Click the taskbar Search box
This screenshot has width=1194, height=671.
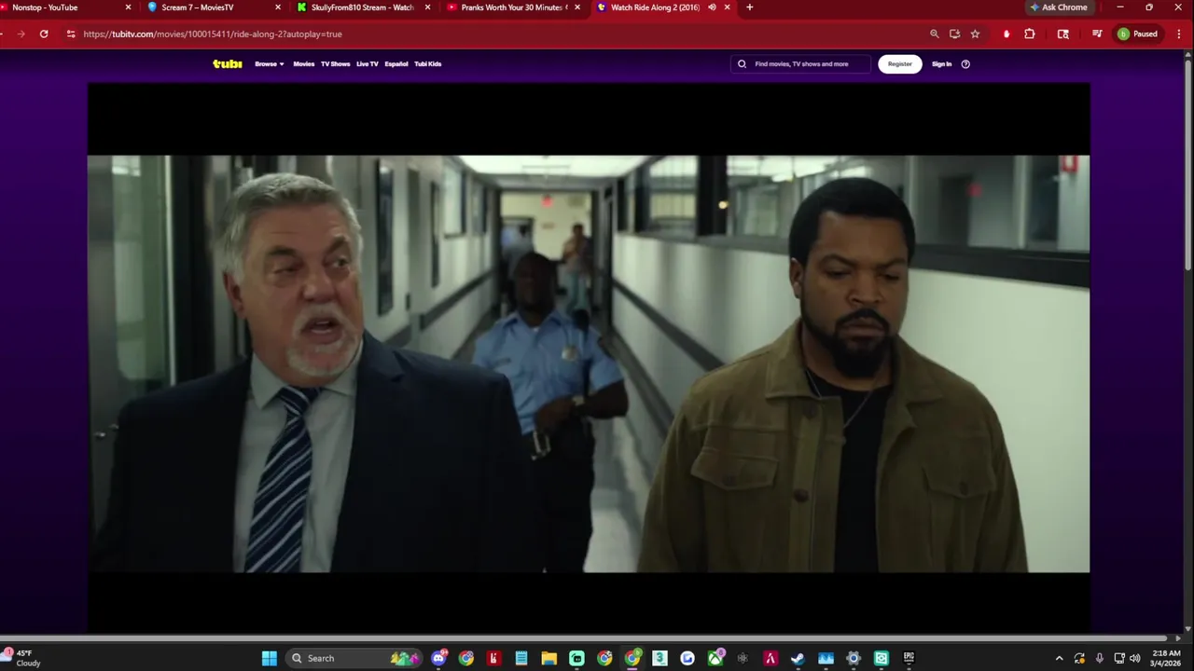354,658
